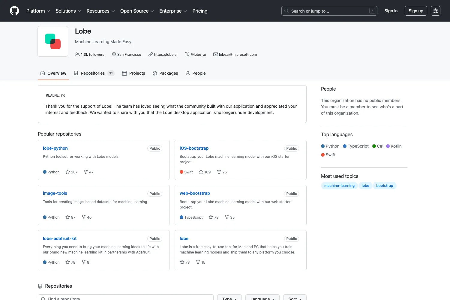Open the People tab

(x=196, y=73)
